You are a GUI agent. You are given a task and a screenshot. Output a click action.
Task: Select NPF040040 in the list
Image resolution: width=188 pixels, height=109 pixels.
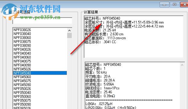[x=22, y=53]
